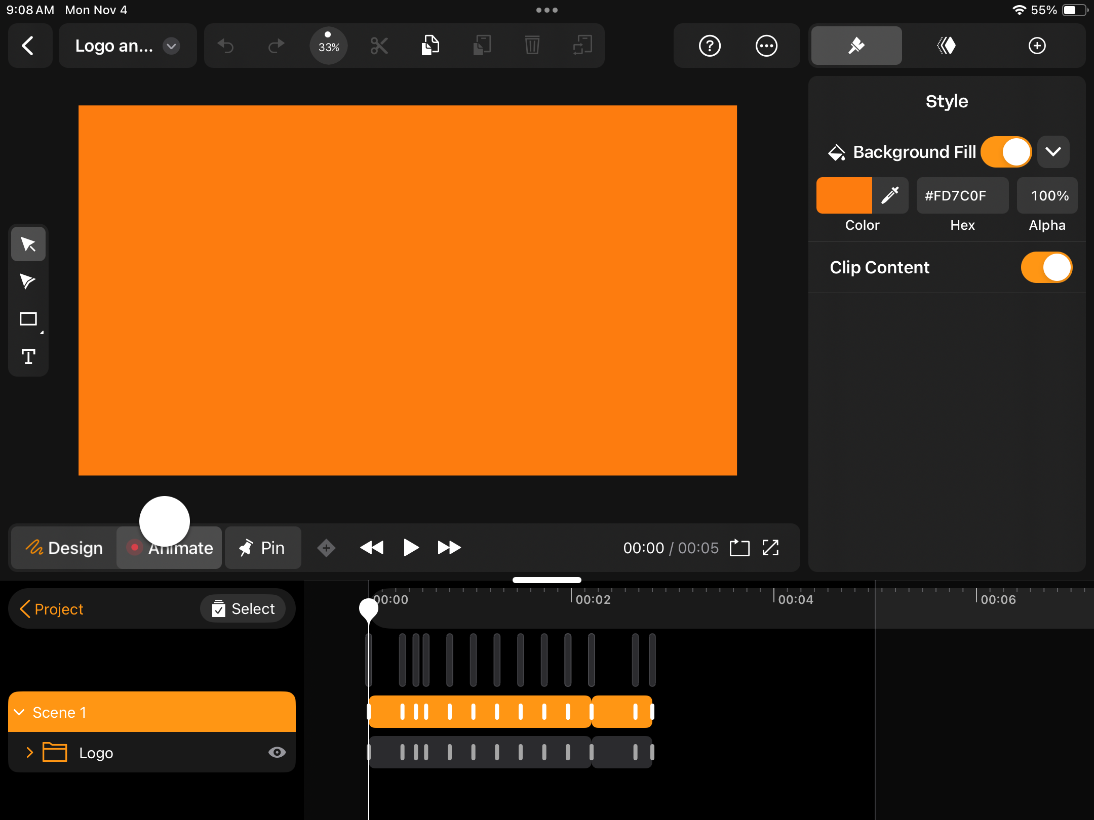Image resolution: width=1094 pixels, height=820 pixels.
Task: Hide the Logo layer with the eye
Action: click(277, 753)
